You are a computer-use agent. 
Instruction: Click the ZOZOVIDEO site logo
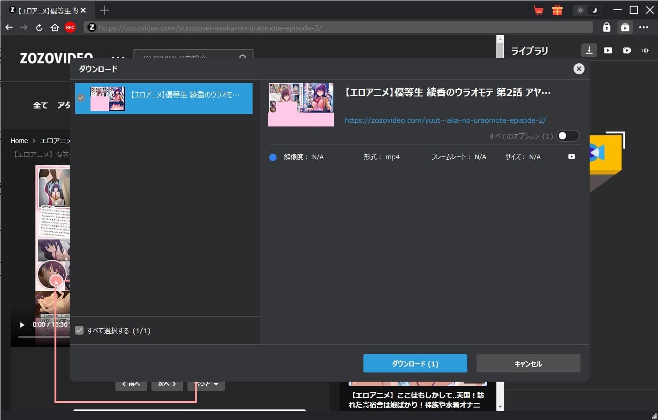56,57
